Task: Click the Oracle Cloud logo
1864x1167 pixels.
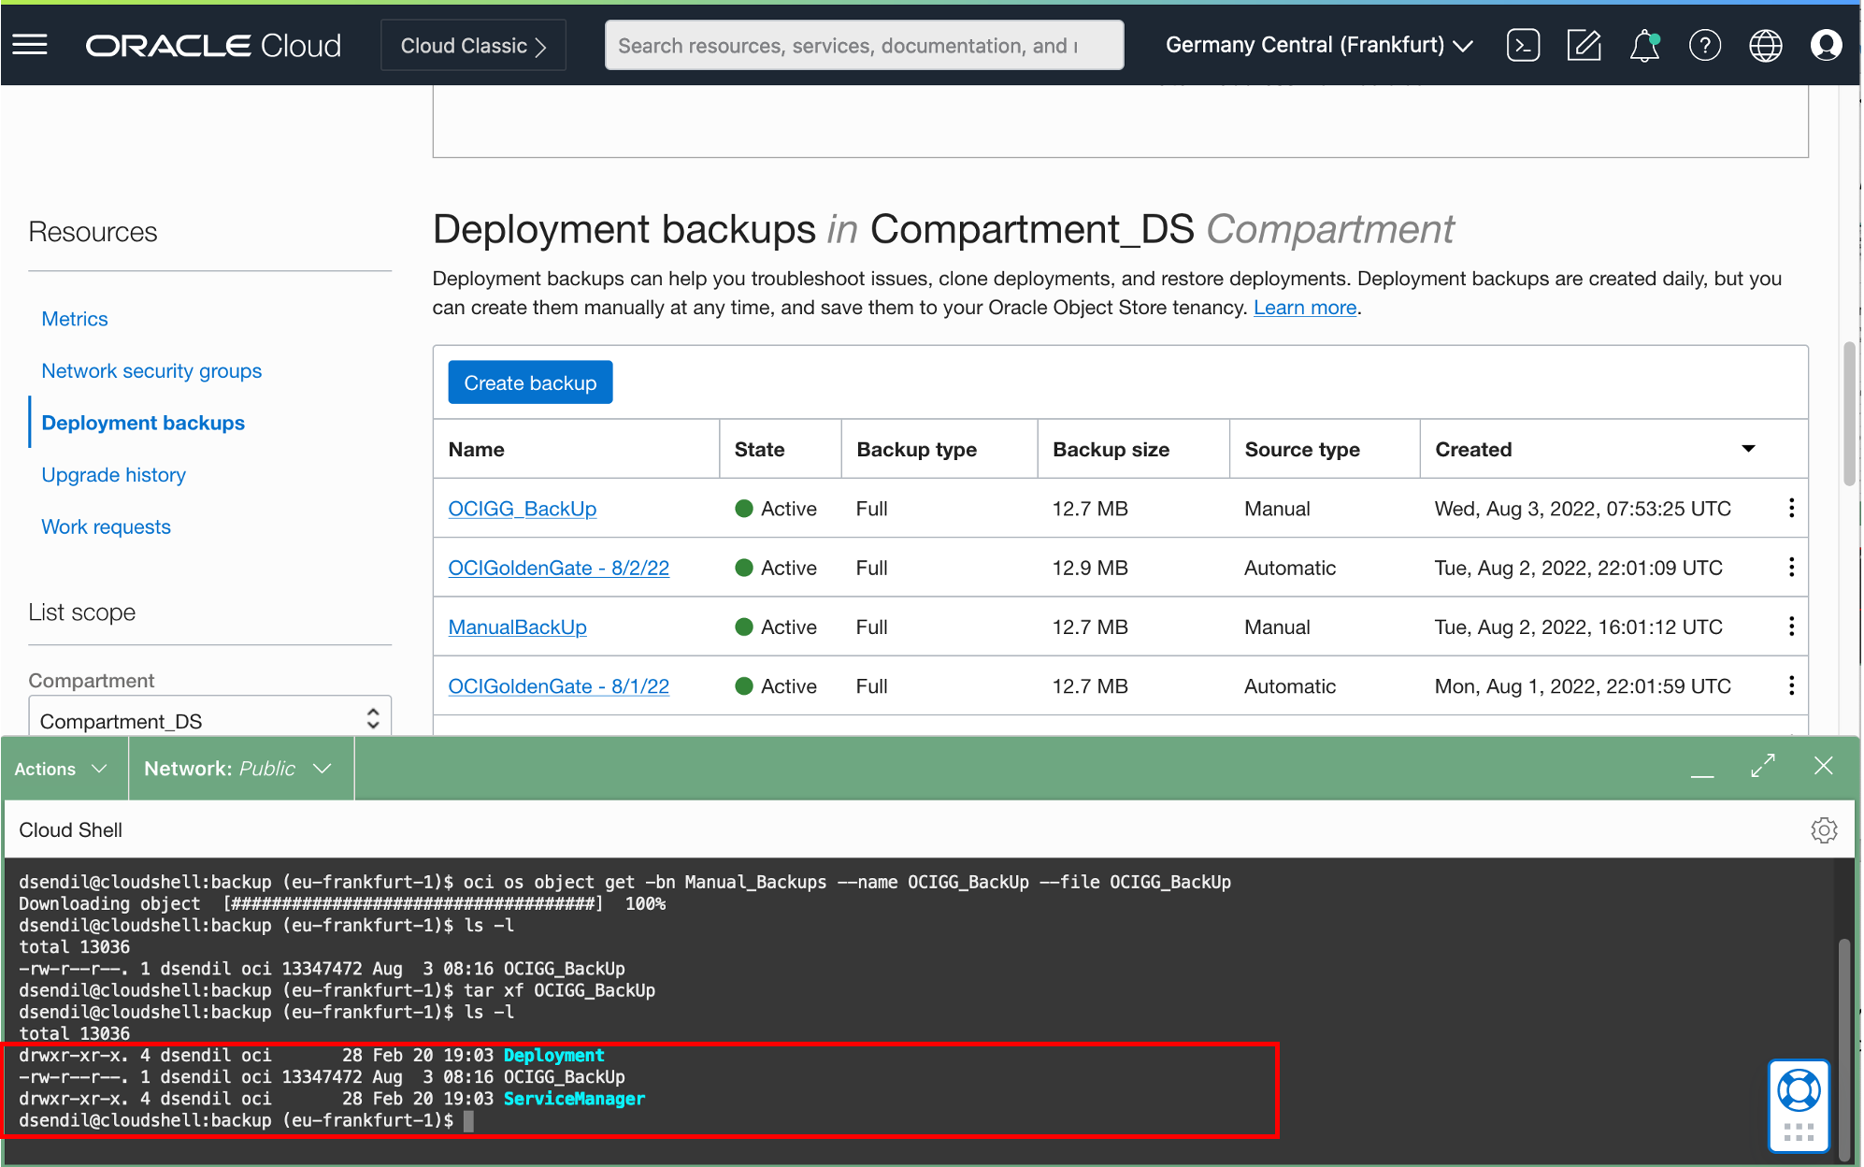Action: 212,44
